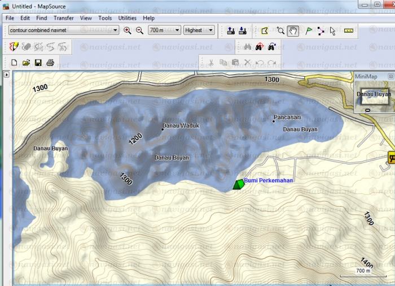Close the MiniMap panel
The height and width of the screenshot is (286, 395).
point(390,76)
